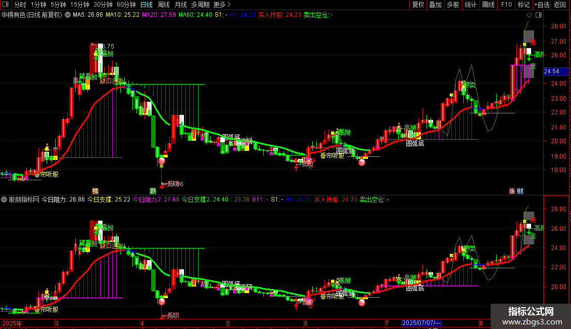
Task: Click the 涨 event marker icon
Action: [x=512, y=191]
